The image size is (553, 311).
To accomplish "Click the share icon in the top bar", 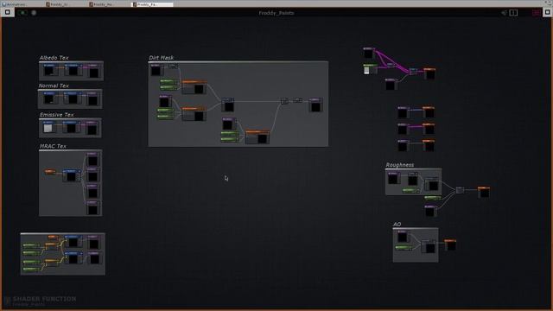I will (x=504, y=13).
